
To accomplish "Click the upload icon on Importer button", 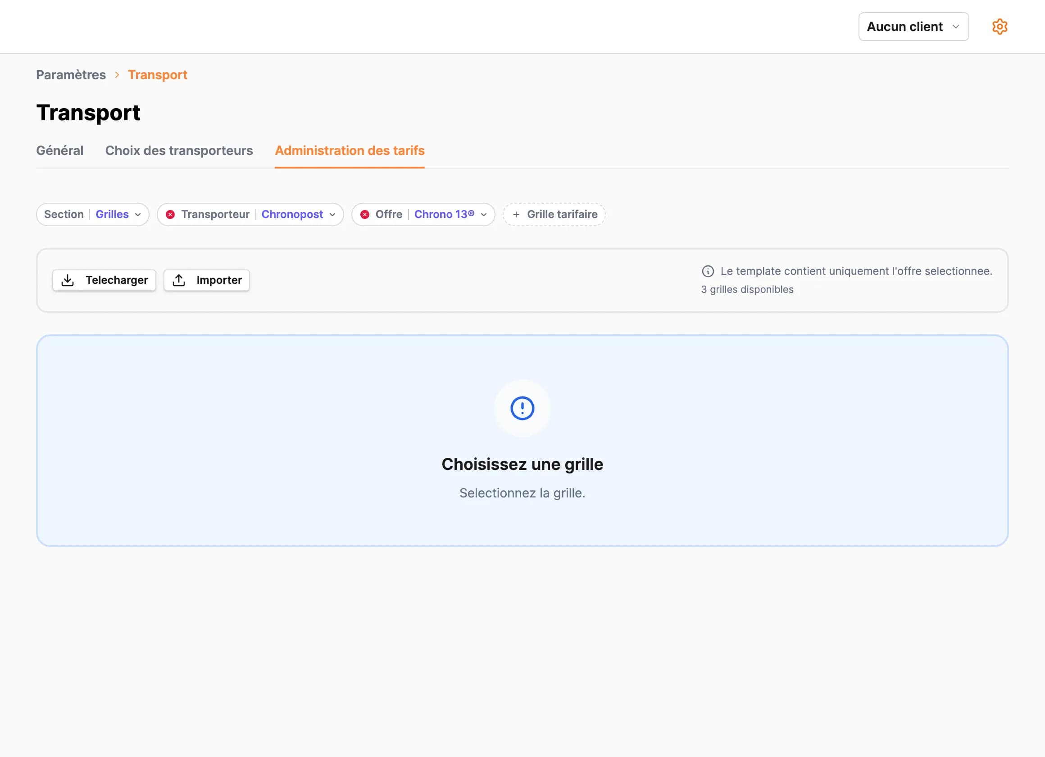I will [179, 280].
